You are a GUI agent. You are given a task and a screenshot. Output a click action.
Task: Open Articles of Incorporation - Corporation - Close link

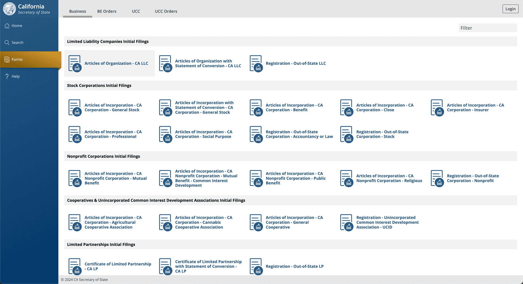[385, 107]
